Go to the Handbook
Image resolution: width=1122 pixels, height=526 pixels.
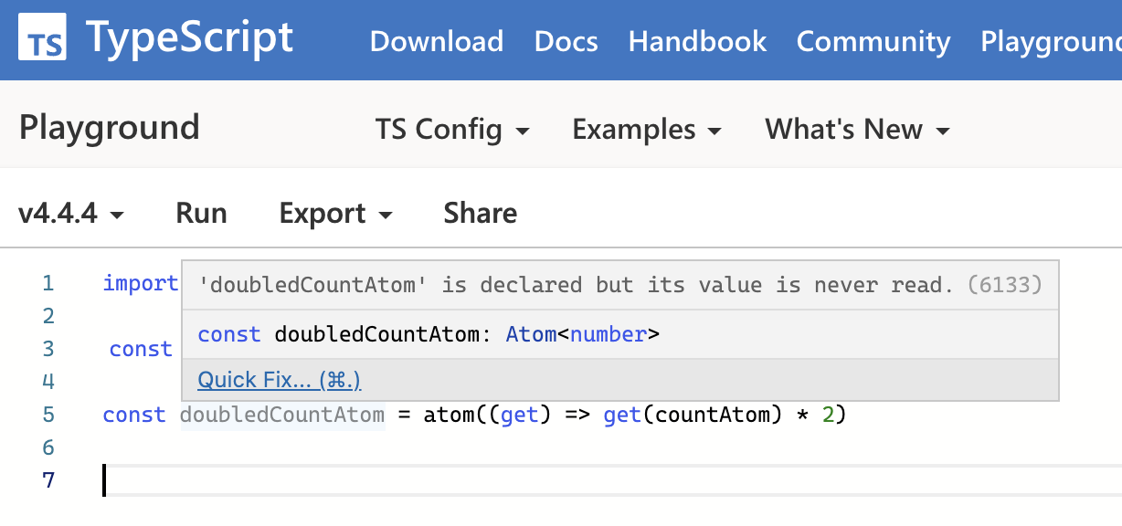click(697, 41)
